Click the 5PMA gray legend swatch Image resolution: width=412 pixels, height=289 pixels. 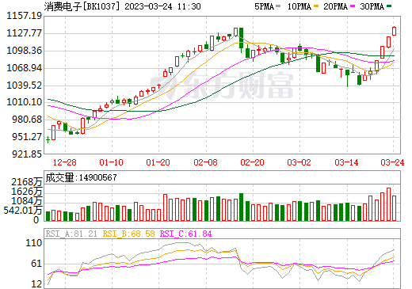click(278, 6)
